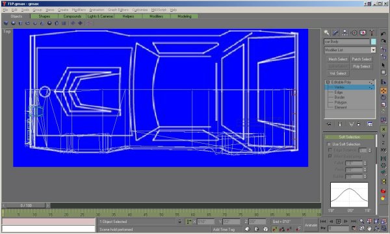Open the Modifiers menu
Screen dimensions: 390x234
(x=79, y=10)
